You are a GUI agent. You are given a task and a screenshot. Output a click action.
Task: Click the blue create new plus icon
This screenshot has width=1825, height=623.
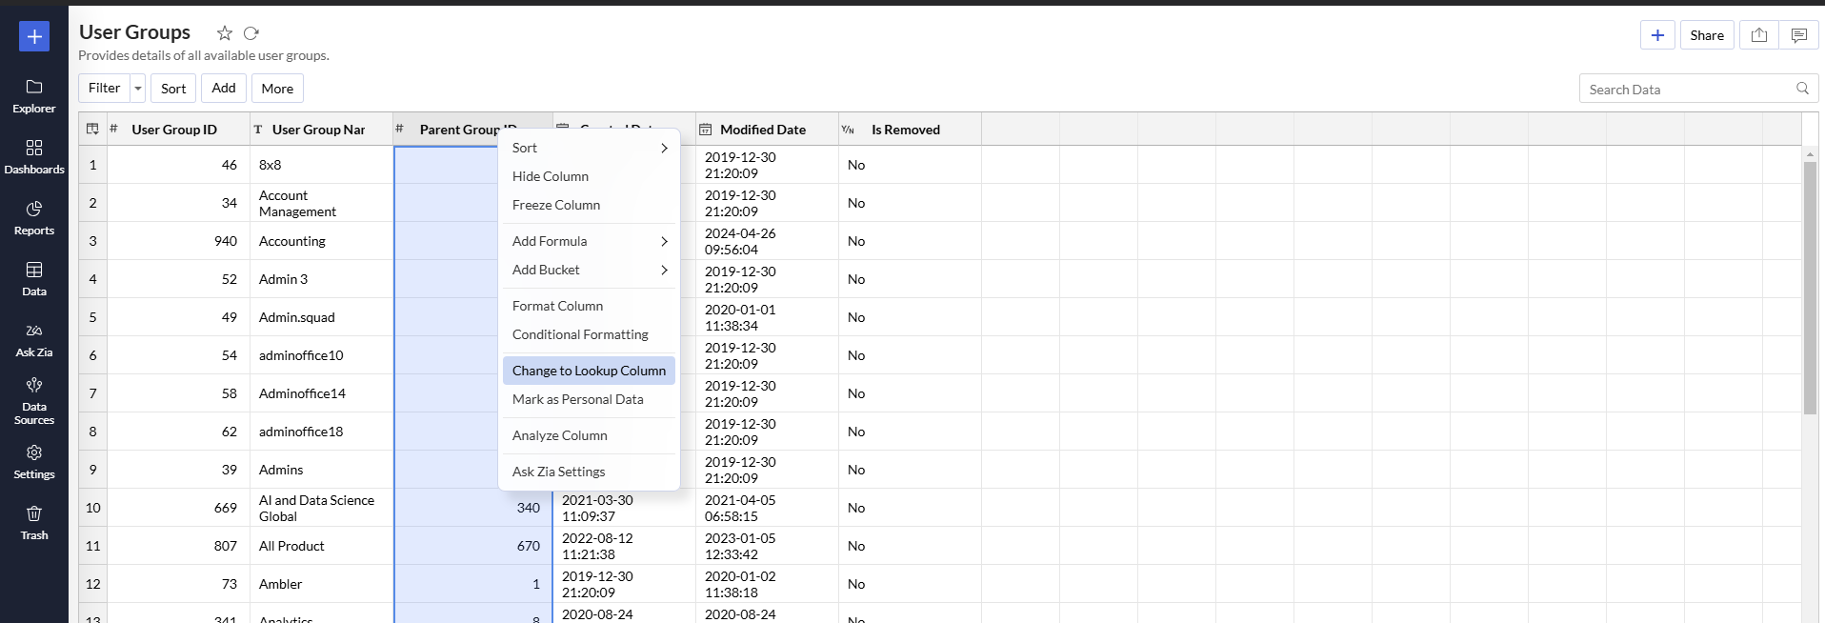pos(34,36)
